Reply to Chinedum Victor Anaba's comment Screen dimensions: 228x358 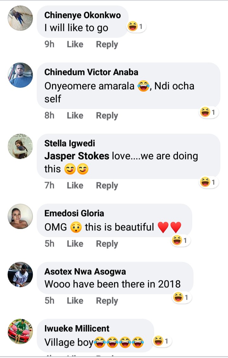tap(107, 116)
